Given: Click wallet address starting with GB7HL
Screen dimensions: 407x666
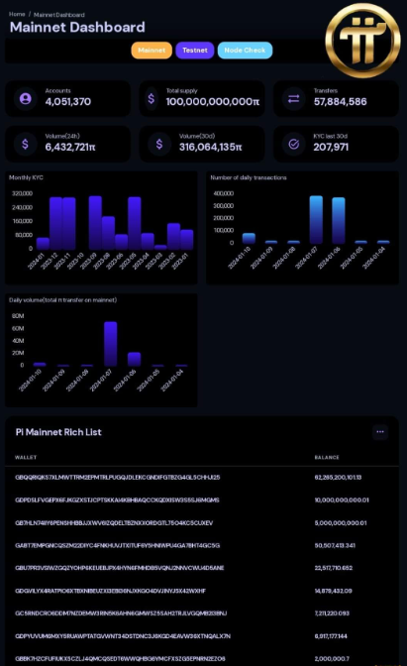Looking at the screenshot, I should coord(114,523).
